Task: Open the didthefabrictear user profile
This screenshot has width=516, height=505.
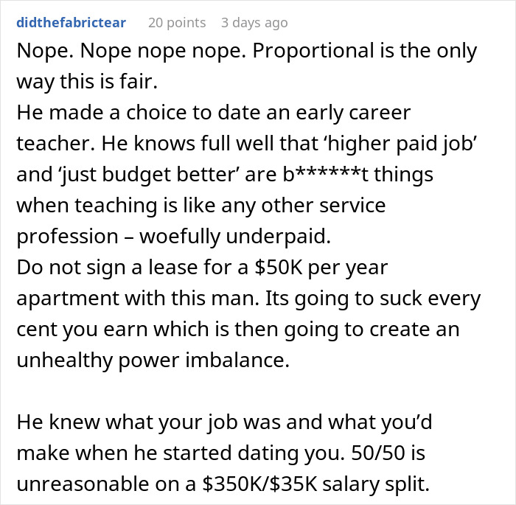Action: tap(71, 22)
